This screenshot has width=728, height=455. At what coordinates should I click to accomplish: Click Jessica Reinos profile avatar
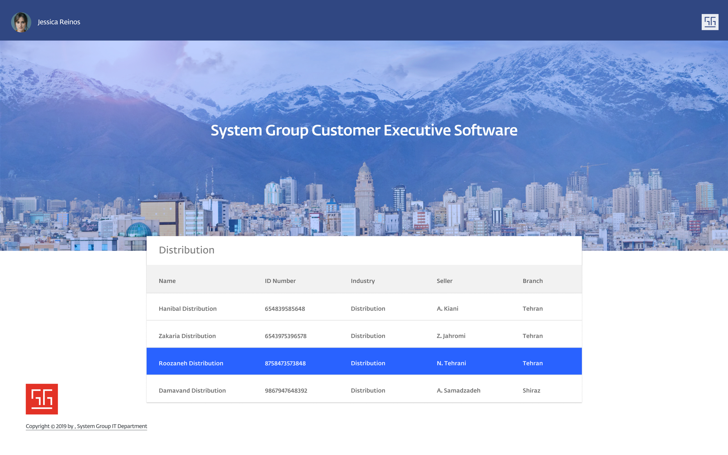[x=21, y=22]
